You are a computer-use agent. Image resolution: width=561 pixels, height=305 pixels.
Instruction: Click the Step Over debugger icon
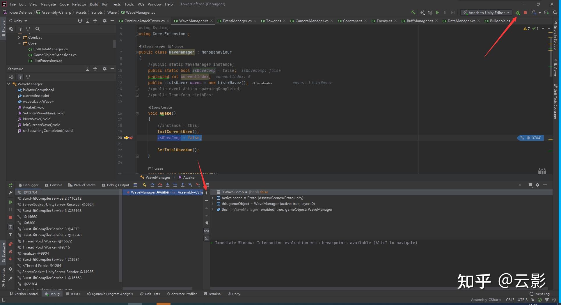[152, 185]
